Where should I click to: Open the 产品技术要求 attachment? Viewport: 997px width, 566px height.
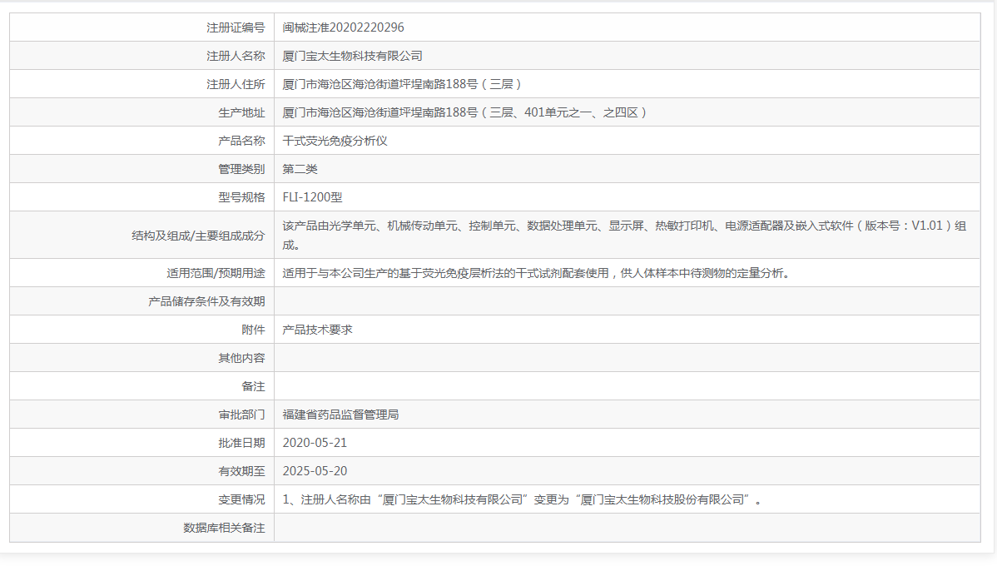317,330
